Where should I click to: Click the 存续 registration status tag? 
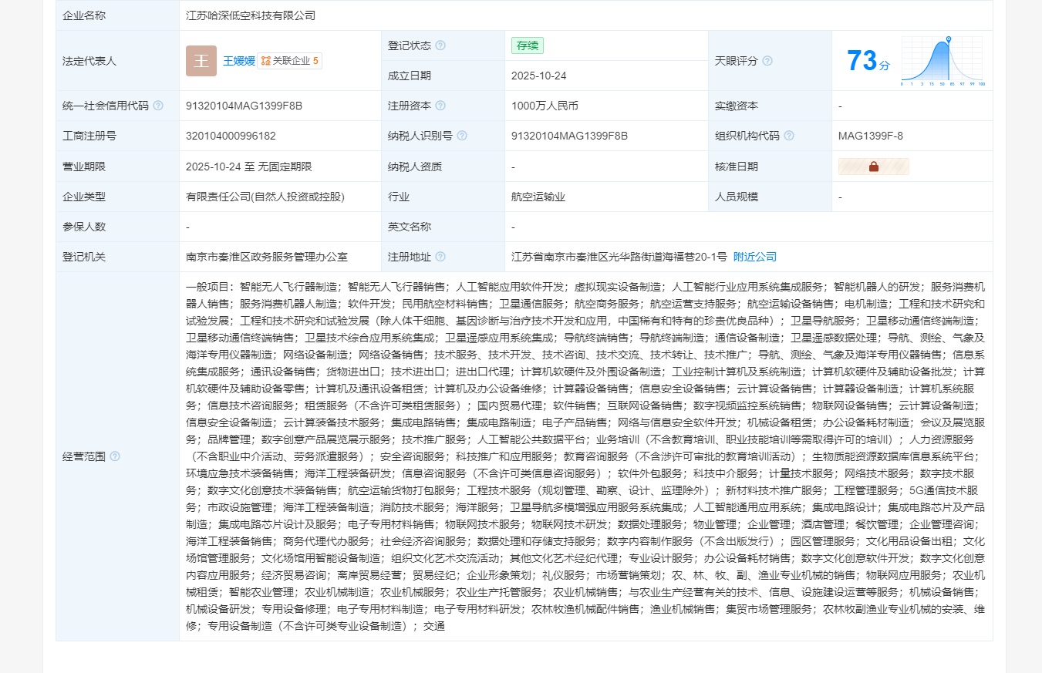(527, 45)
